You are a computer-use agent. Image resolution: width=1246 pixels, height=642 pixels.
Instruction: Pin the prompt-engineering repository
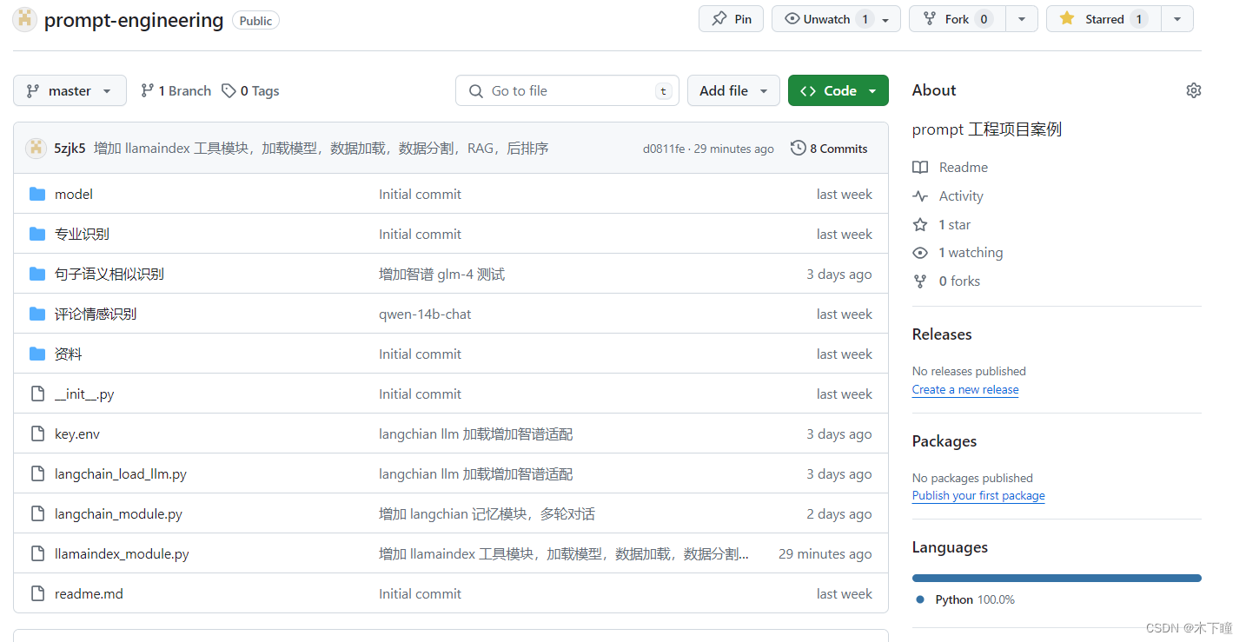(731, 19)
